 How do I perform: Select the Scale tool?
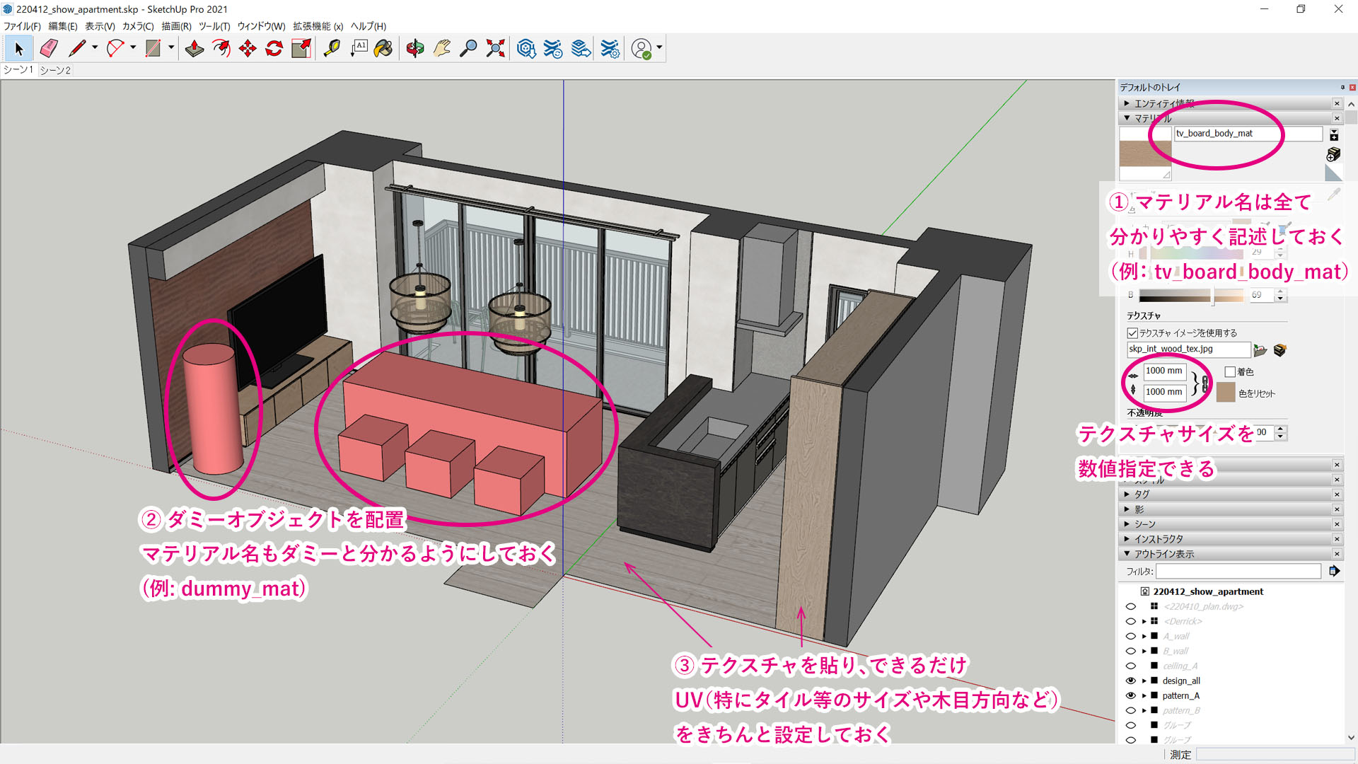(x=301, y=49)
